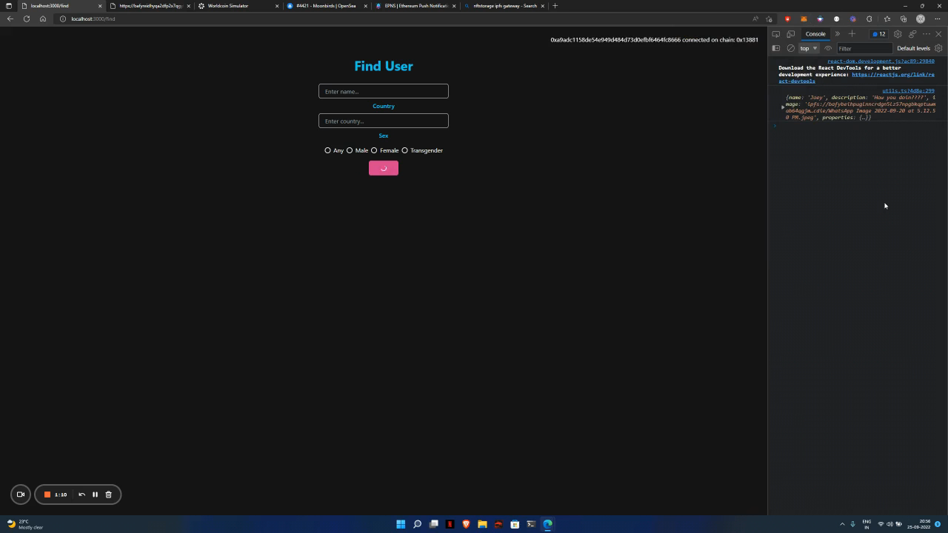The image size is (948, 533).
Task: Close the DevTools panel
Action: [x=939, y=34]
